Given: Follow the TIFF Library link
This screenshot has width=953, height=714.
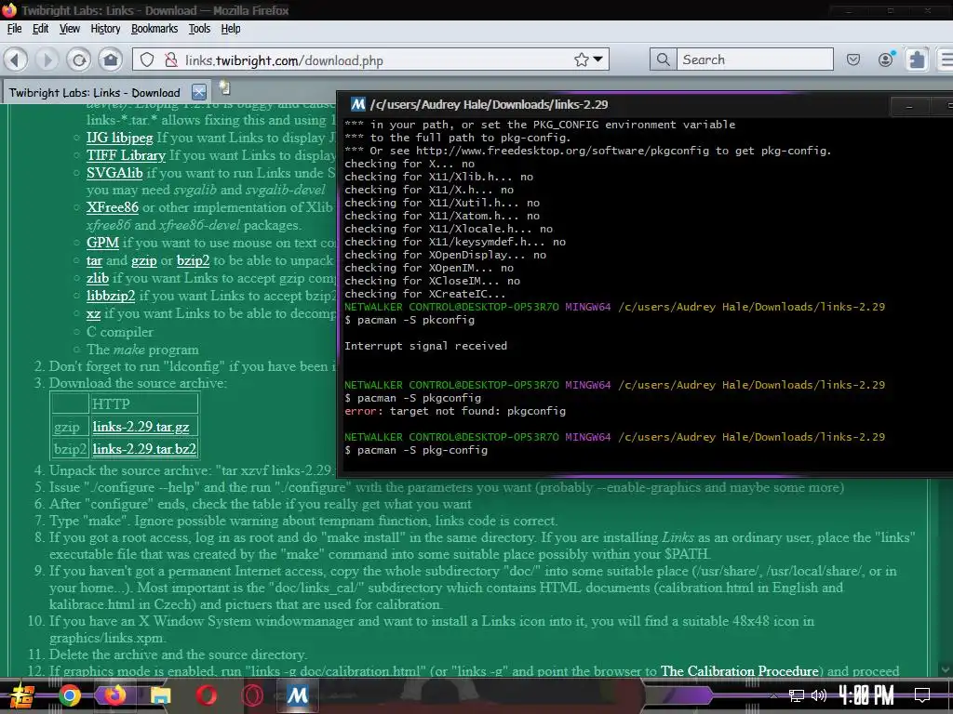Looking at the screenshot, I should [x=126, y=155].
